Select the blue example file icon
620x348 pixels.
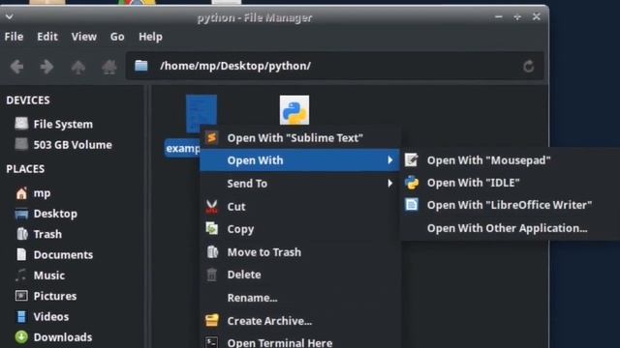coord(201,113)
